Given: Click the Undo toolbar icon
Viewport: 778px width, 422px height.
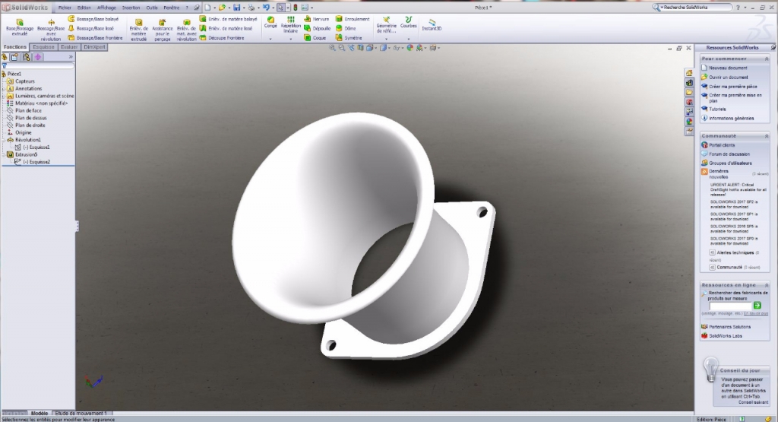Looking at the screenshot, I should click(266, 8).
